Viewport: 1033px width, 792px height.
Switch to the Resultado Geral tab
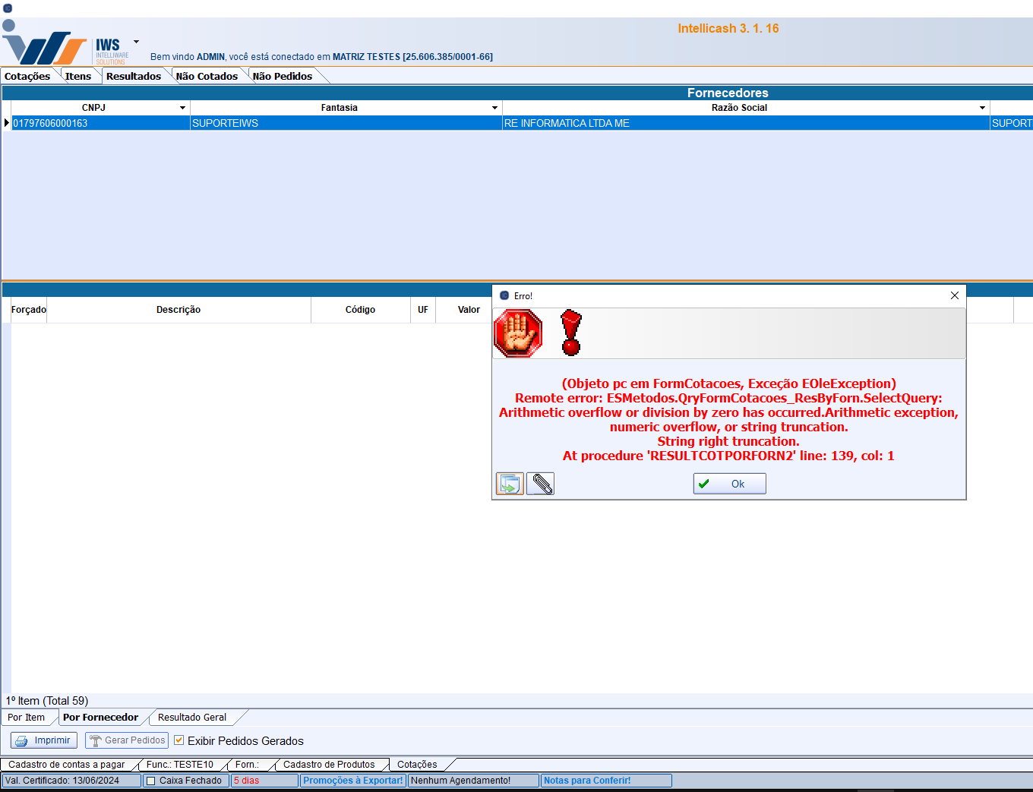pyautogui.click(x=192, y=718)
